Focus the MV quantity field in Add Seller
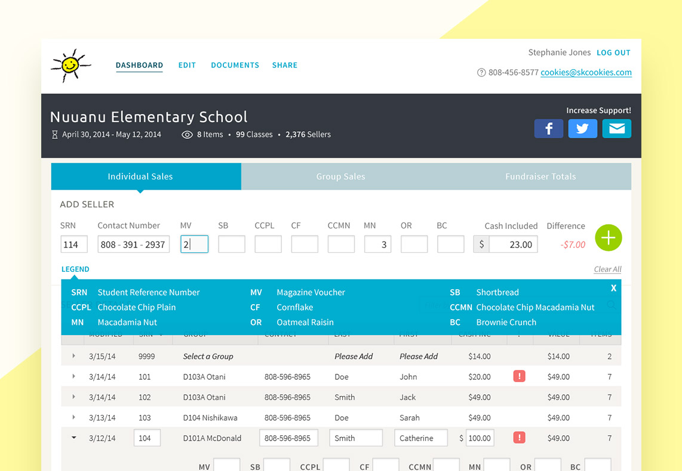682x471 pixels. click(195, 244)
